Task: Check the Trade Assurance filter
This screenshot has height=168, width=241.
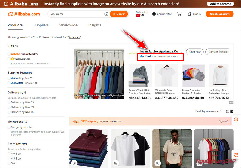Action: (9, 59)
